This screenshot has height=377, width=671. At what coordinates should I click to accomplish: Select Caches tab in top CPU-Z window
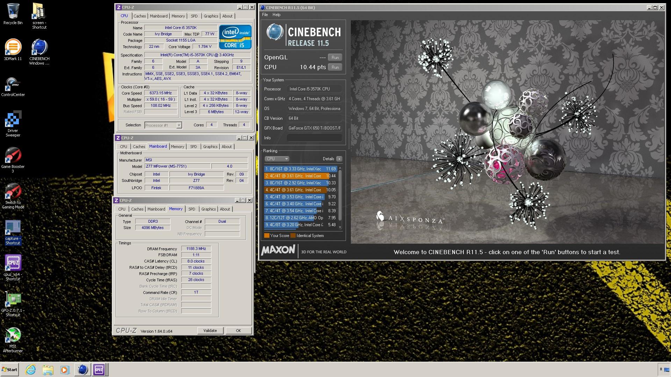[x=140, y=16]
